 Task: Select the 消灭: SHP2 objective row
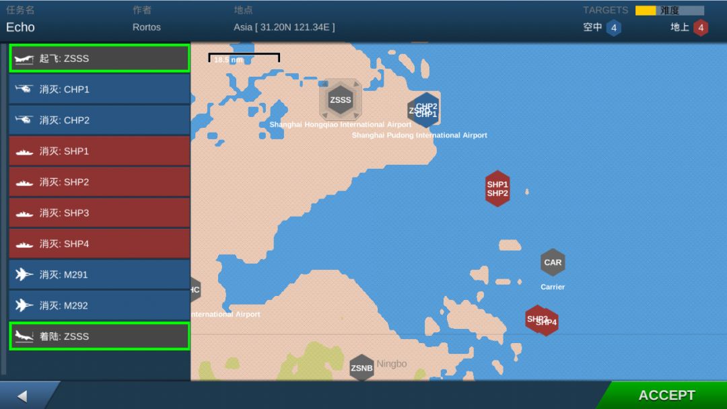99,182
